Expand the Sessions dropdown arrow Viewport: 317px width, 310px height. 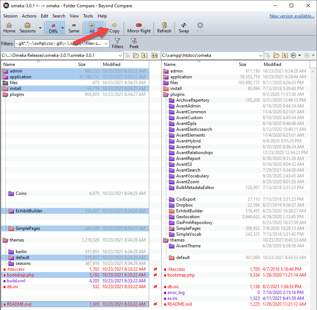coord(40,28)
